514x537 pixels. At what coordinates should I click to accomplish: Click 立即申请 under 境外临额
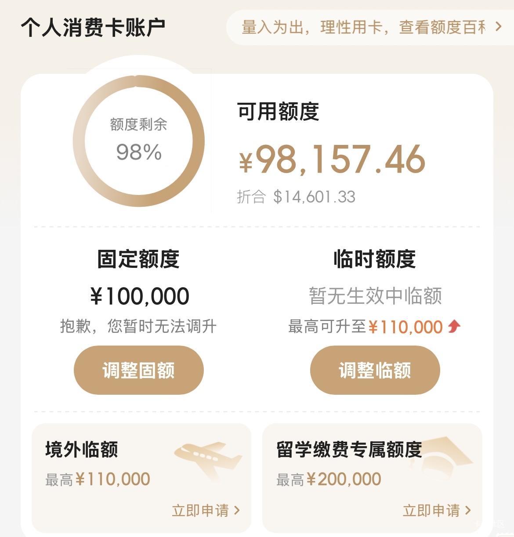200,510
